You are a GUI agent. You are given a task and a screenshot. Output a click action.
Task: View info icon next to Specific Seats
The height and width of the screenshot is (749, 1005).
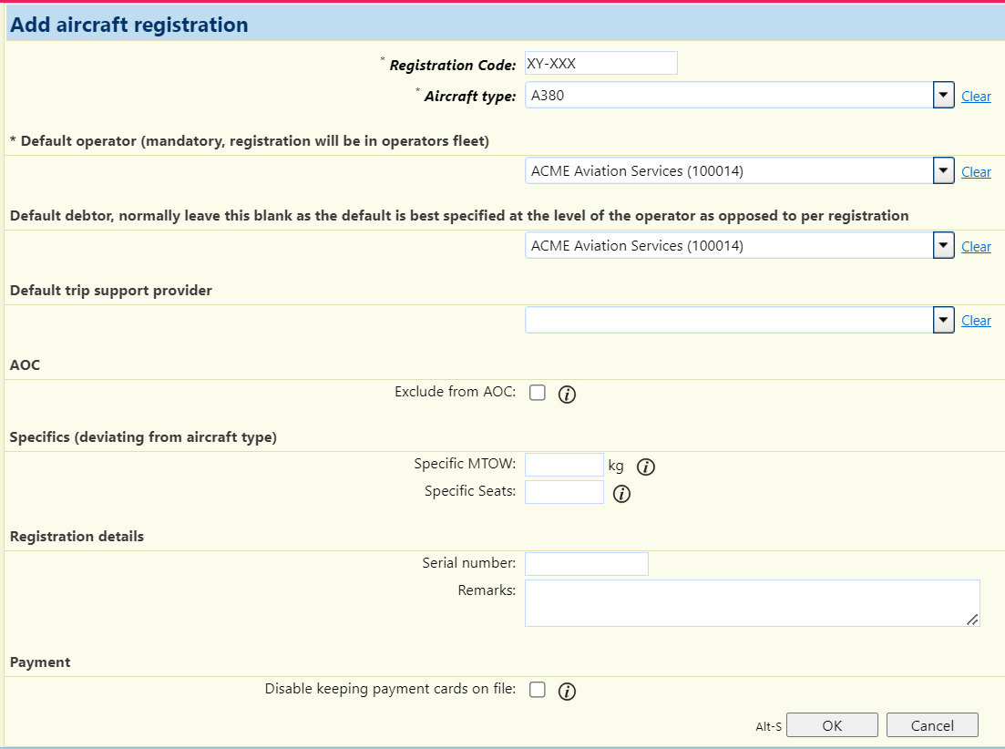[621, 493]
